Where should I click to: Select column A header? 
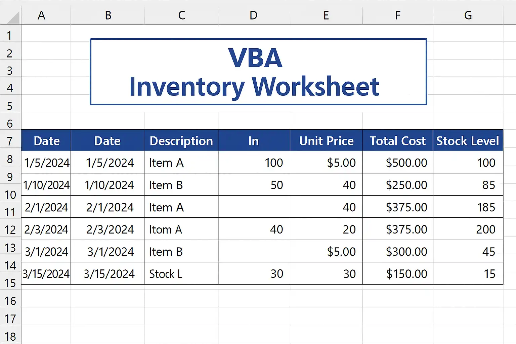pyautogui.click(x=41, y=15)
